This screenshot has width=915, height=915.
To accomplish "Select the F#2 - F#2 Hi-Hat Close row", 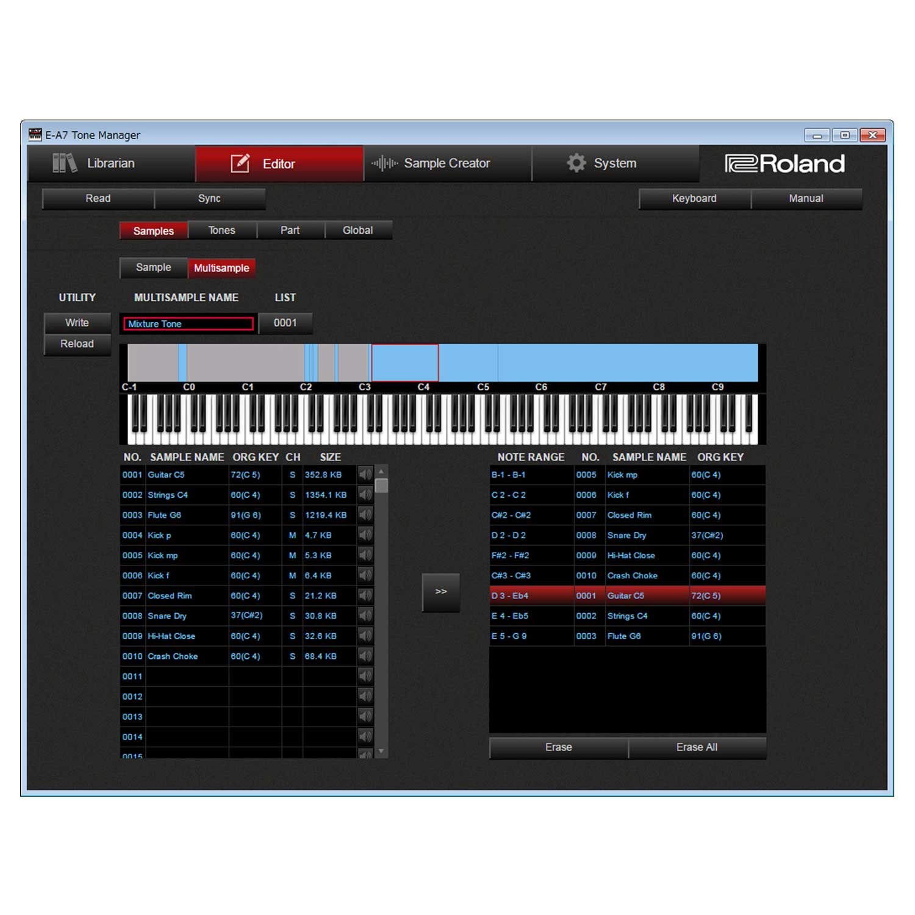I will tap(628, 555).
